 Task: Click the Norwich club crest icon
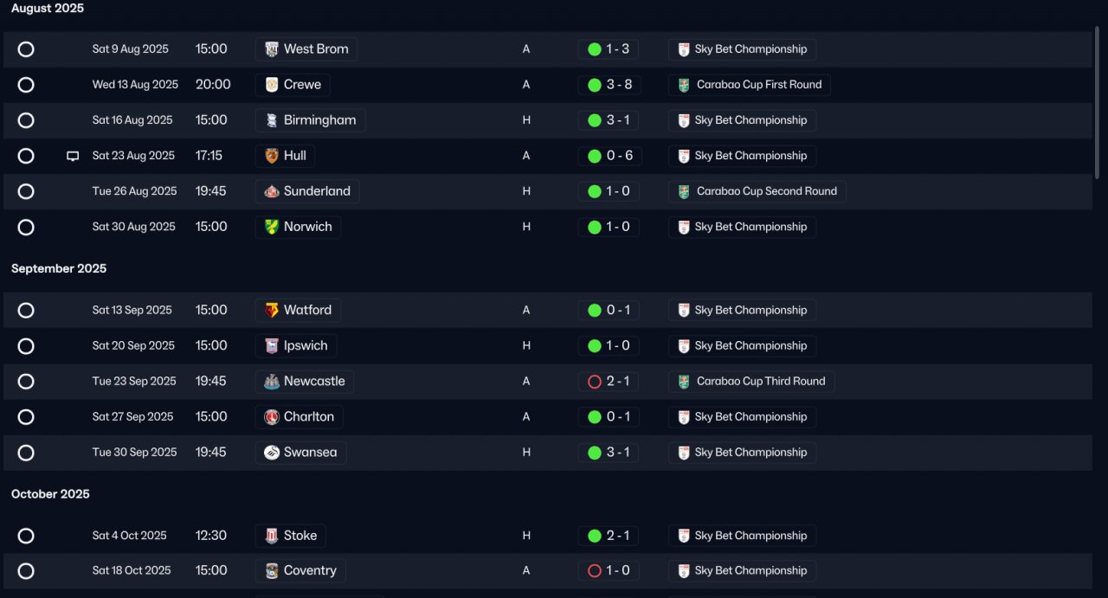272,227
